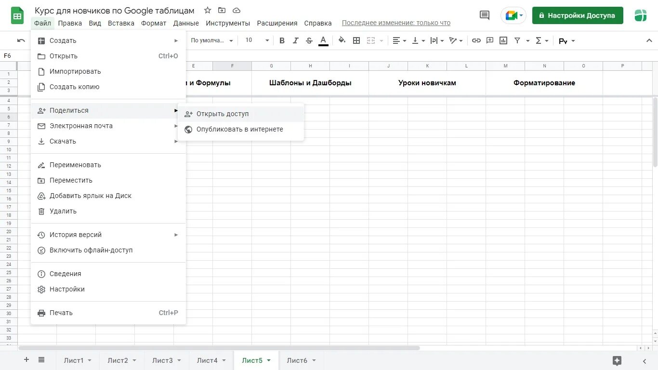Choose Импортировать menu entry
The height and width of the screenshot is (370, 658).
108,71
